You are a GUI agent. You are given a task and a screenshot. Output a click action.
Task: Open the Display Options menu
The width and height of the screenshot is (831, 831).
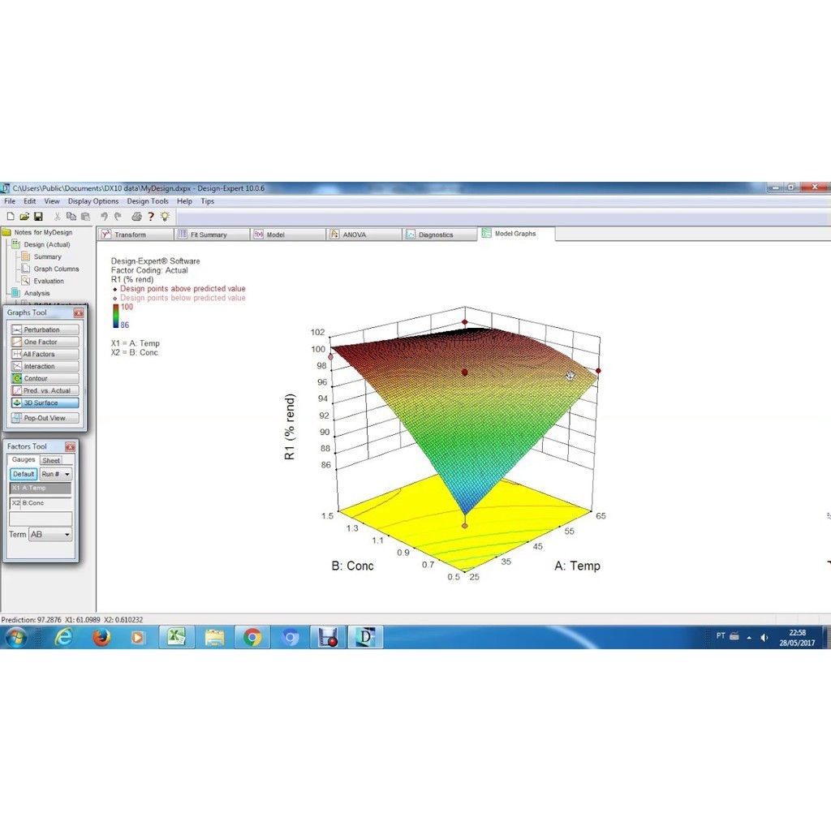(x=93, y=201)
